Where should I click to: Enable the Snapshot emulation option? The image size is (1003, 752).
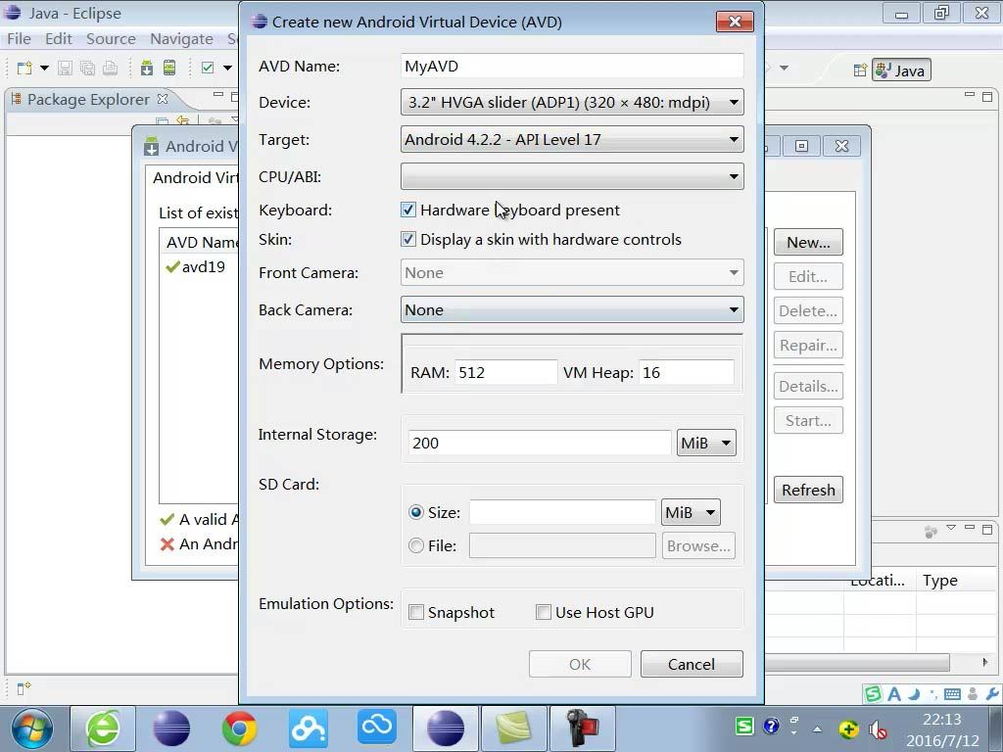(x=415, y=612)
